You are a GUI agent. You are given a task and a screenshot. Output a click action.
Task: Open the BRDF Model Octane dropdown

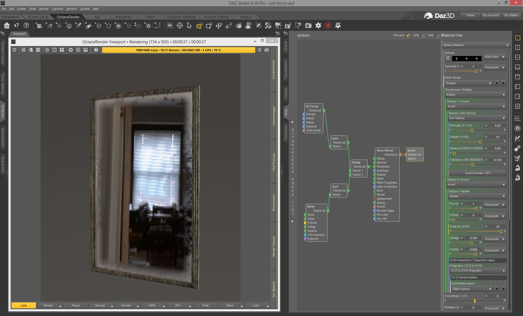coord(468,83)
